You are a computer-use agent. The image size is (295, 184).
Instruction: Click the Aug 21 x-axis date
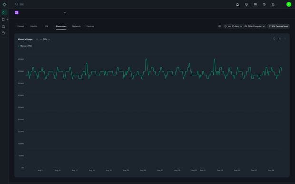[109, 170]
